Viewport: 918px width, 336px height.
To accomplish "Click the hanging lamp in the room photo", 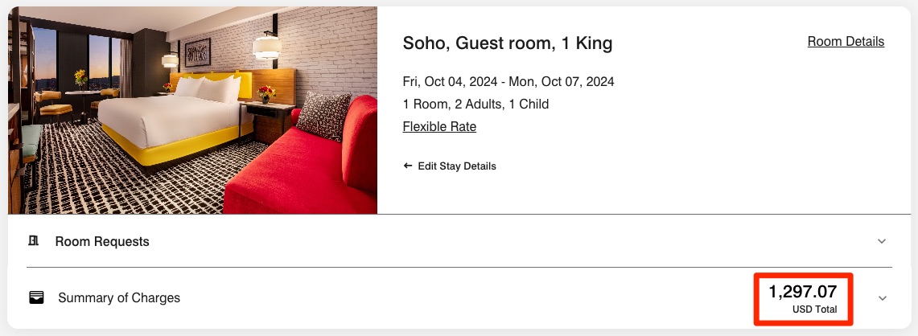I will click(266, 47).
